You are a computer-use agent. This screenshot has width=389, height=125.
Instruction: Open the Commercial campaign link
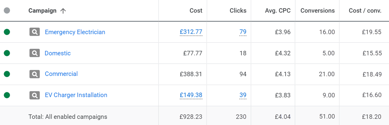coord(61,74)
